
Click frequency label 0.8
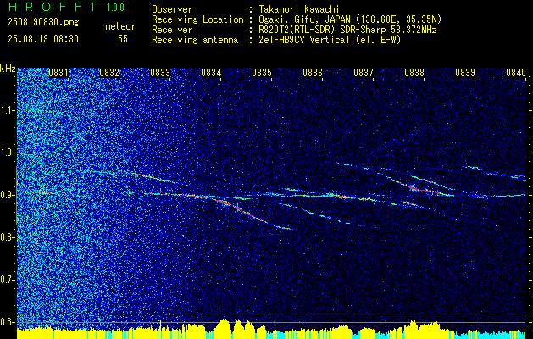(x=7, y=237)
